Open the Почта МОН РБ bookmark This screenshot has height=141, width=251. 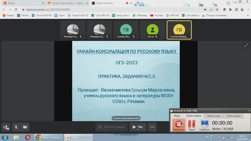click(42, 15)
